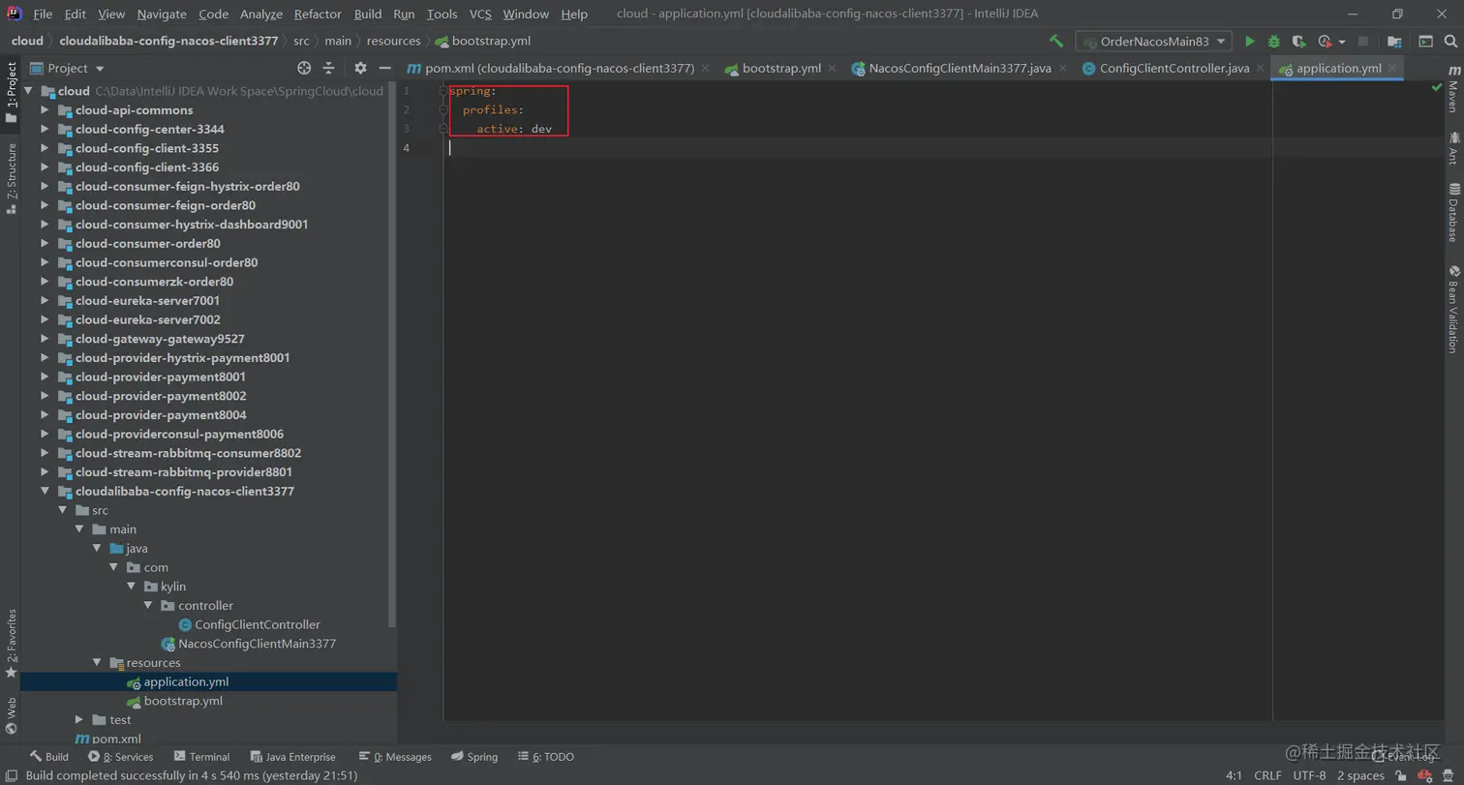
Task: Switch to ConfigClientController.java tab
Action: pos(1174,68)
